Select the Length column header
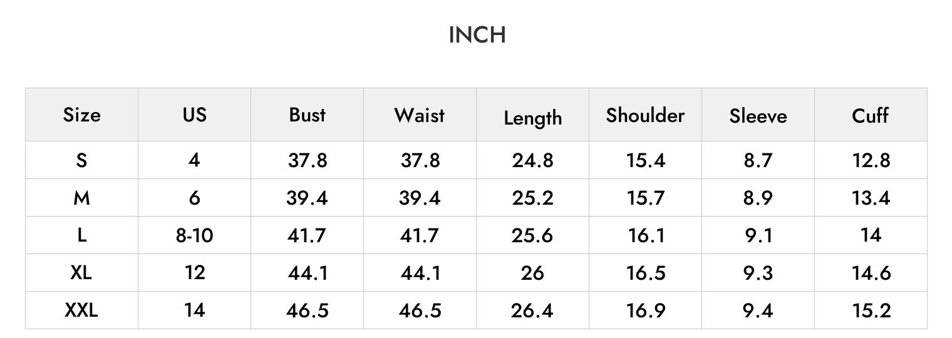 [533, 118]
